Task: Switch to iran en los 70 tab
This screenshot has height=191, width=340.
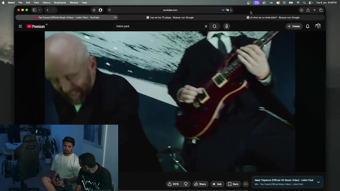Action: (170, 18)
